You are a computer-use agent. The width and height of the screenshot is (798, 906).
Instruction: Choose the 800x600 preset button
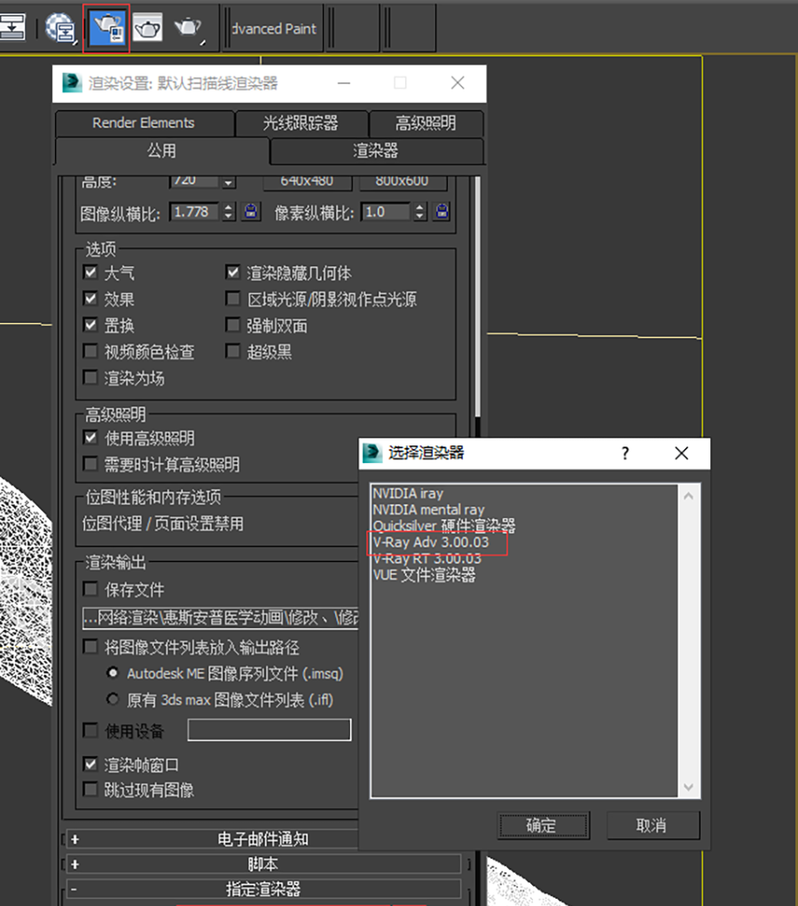(x=403, y=182)
